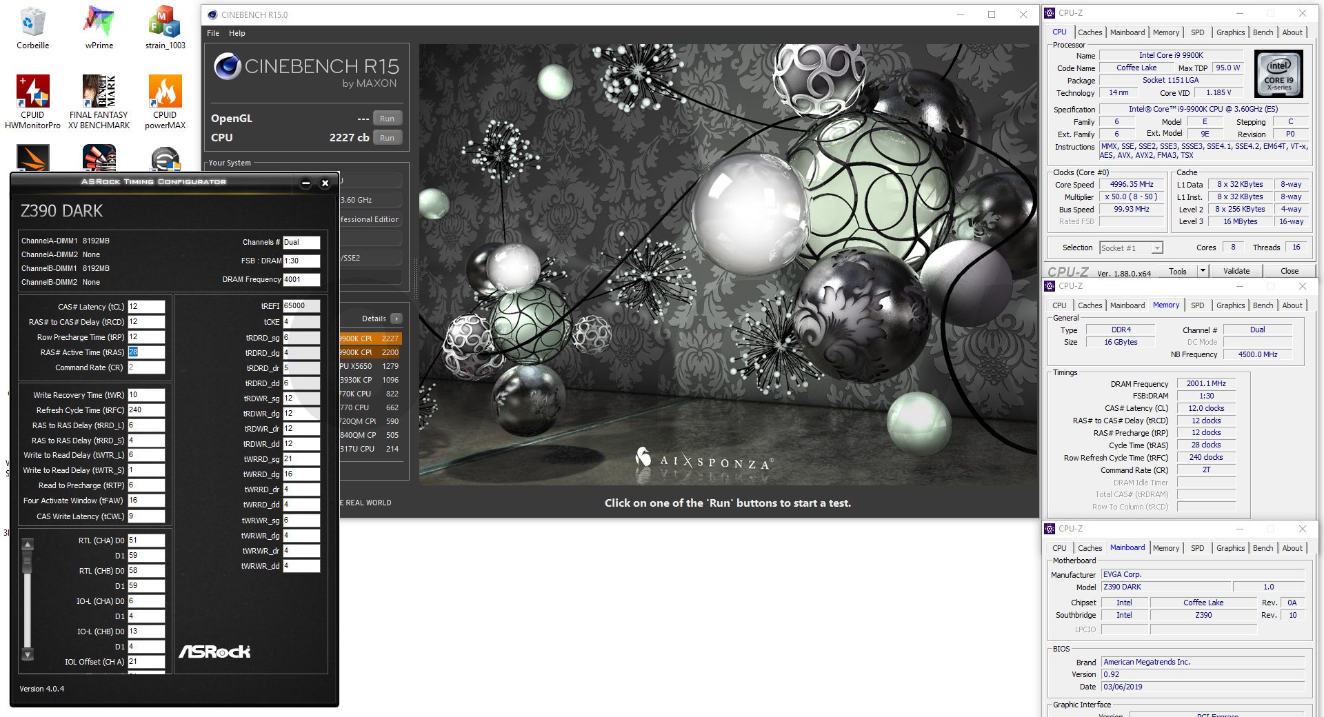Click the CPU-Z title icon of Mainboard window

(x=1050, y=529)
